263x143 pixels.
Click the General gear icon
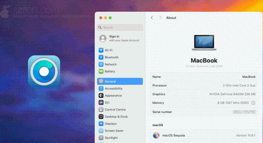101,81
